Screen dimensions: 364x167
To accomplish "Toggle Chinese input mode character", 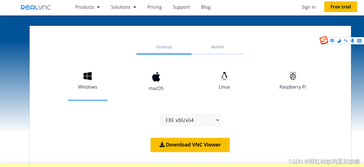I will pos(332,41).
